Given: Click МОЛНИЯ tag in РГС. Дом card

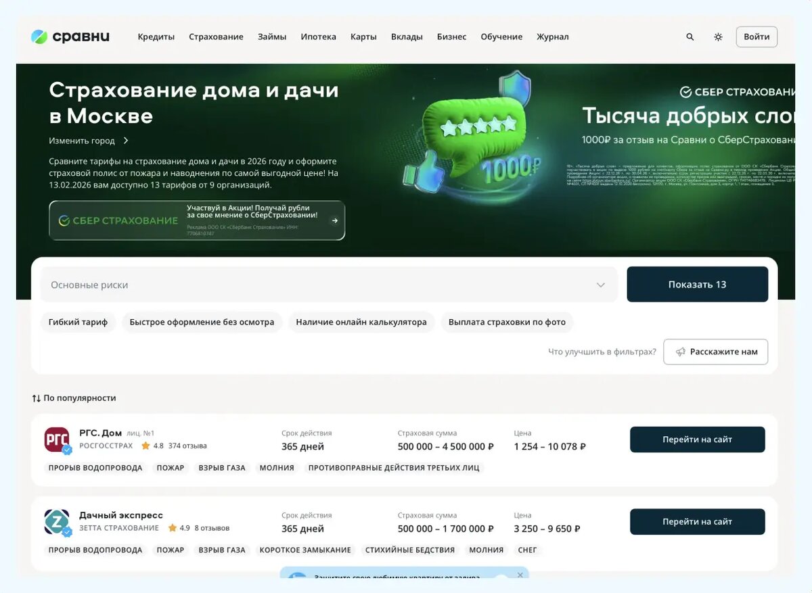Looking at the screenshot, I should click(x=277, y=468).
